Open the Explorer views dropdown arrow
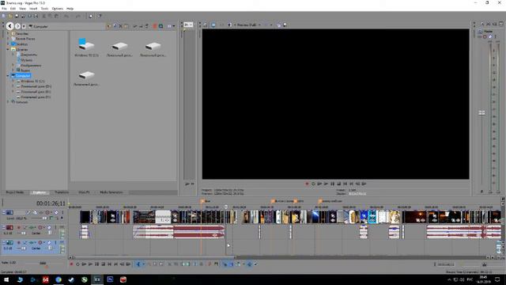The image size is (506, 285). click(174, 26)
